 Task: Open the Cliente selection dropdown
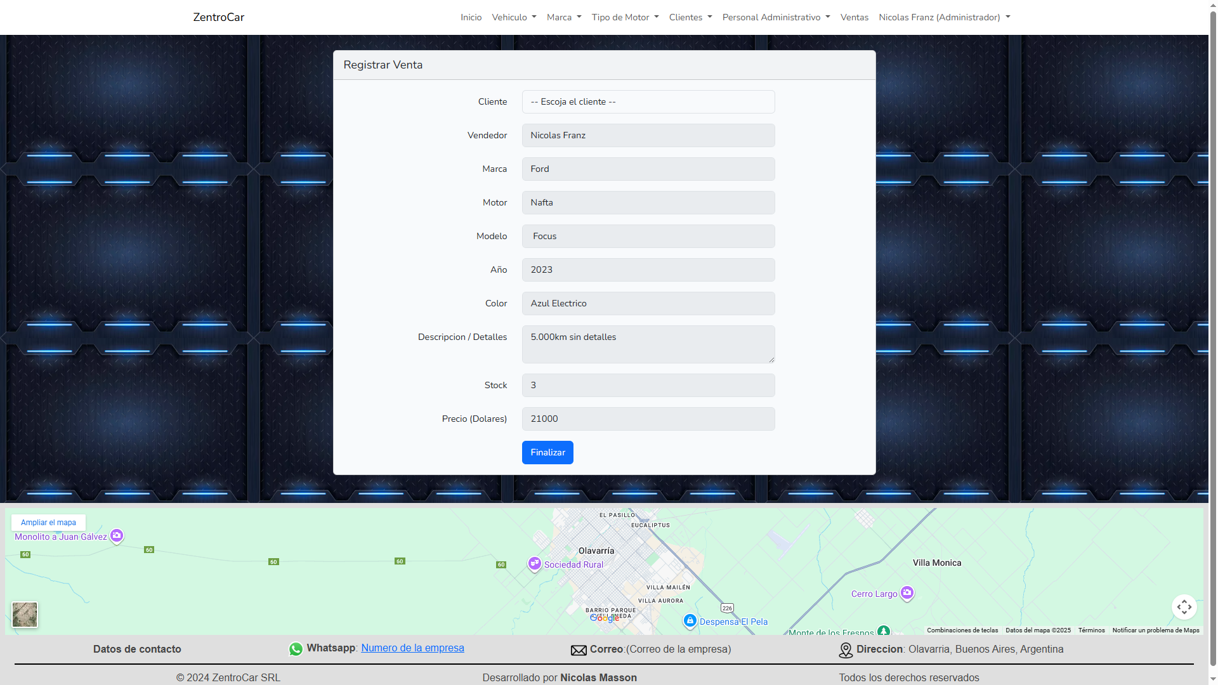648,101
